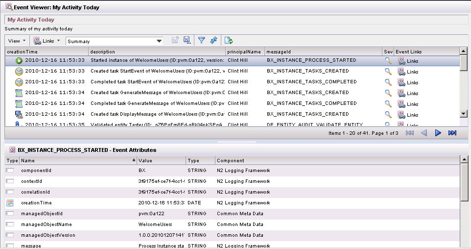This screenshot has width=471, height=249.
Task: Click scroll down arrow of events list
Action: pyautogui.click(x=464, y=114)
